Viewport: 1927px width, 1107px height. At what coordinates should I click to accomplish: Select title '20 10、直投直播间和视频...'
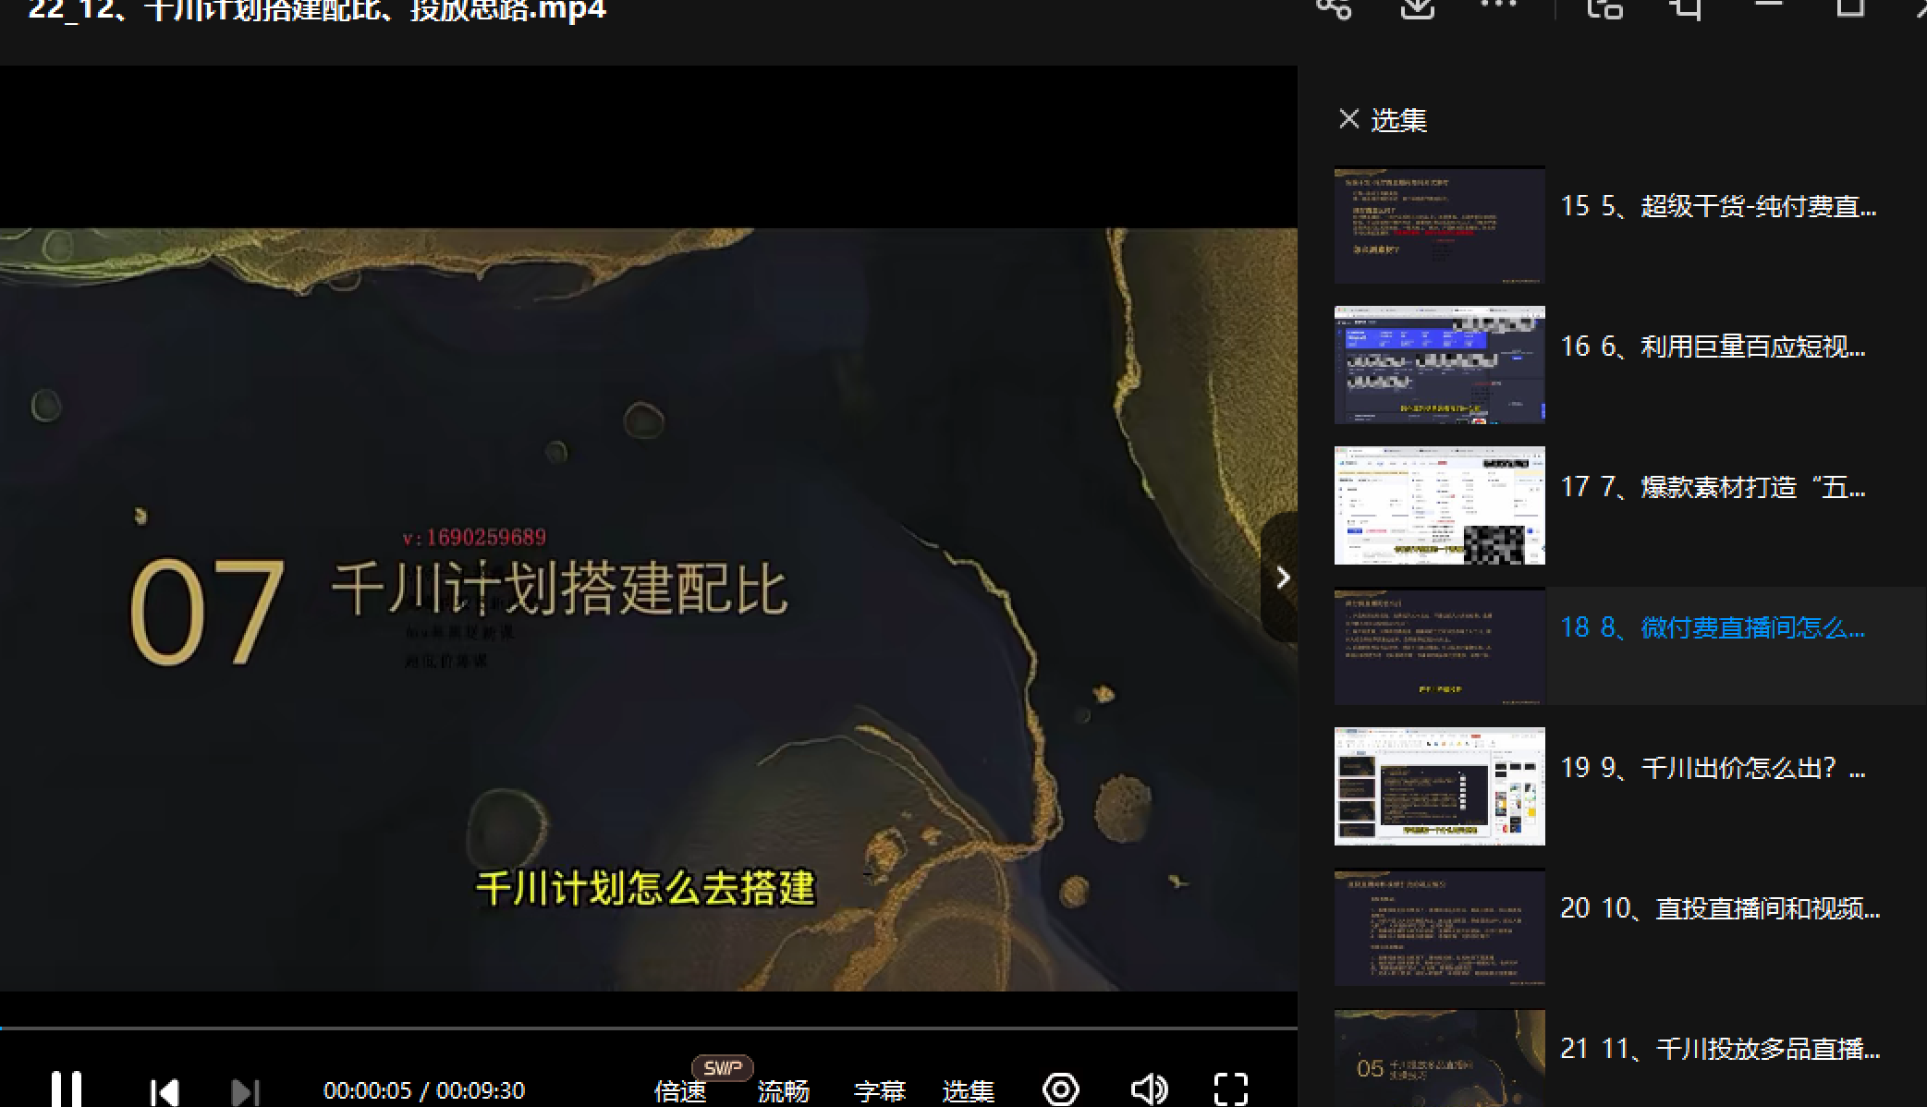(1720, 908)
